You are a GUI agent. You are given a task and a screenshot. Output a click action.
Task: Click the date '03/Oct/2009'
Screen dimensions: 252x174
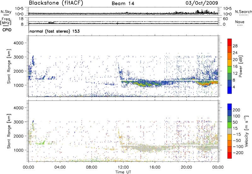pos(202,3)
